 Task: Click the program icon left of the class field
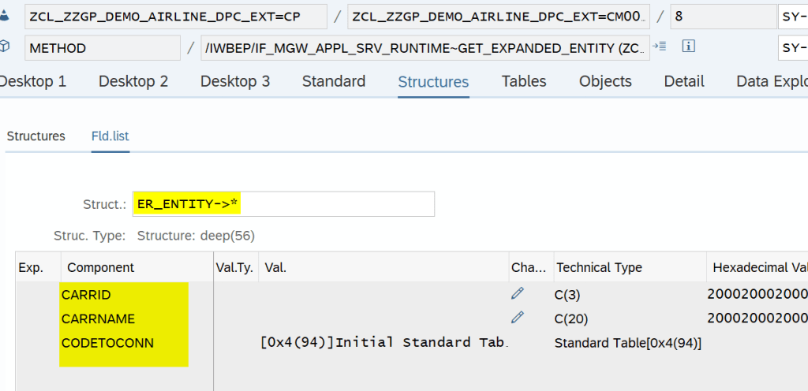tap(6, 16)
